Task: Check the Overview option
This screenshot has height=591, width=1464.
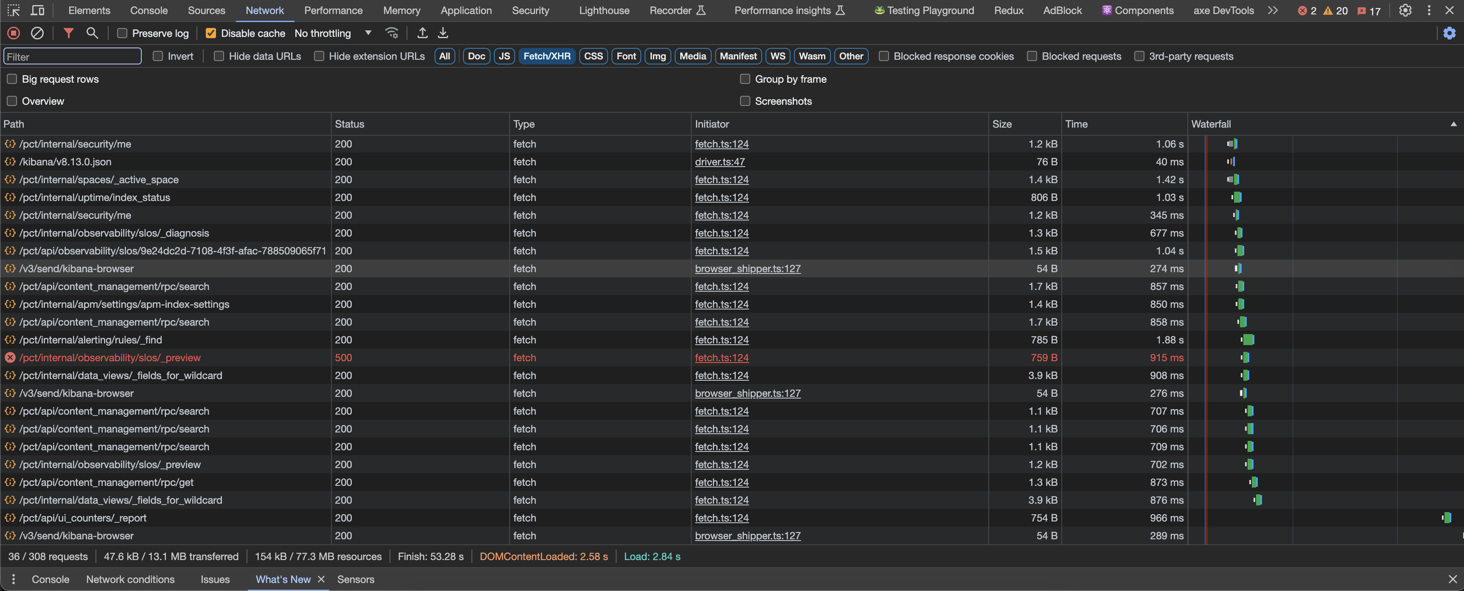Action: (x=12, y=101)
